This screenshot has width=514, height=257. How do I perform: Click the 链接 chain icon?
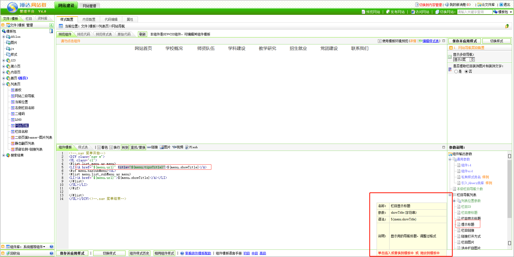149,147
